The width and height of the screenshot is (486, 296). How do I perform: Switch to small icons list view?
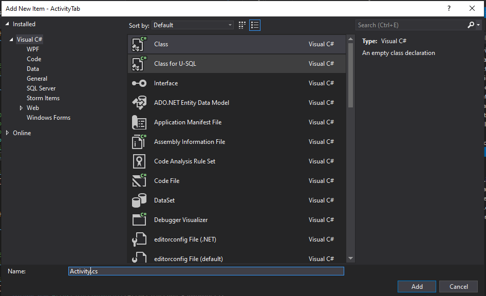pyautogui.click(x=255, y=25)
